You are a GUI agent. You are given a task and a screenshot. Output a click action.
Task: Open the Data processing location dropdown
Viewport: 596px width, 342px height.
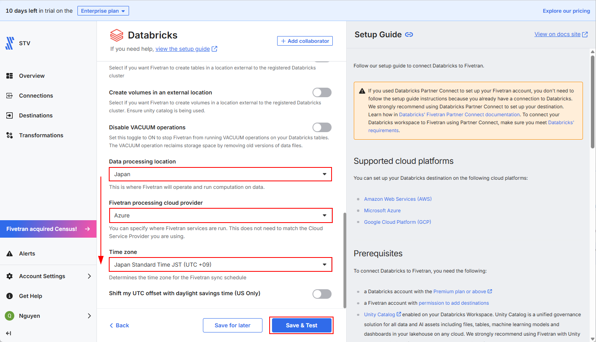tap(220, 174)
